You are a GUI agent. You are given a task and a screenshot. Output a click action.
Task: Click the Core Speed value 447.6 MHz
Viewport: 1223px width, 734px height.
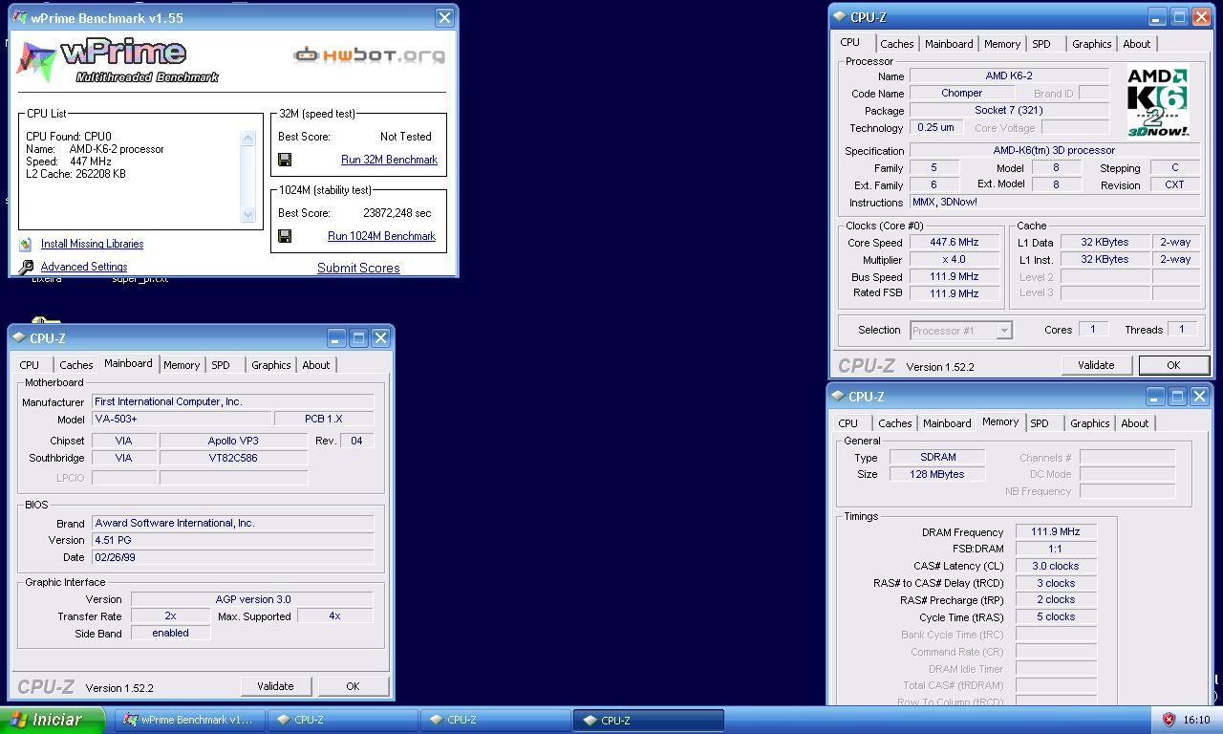pos(954,243)
